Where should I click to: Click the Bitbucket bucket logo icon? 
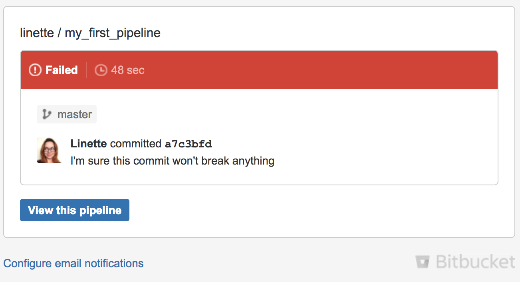coord(423,262)
